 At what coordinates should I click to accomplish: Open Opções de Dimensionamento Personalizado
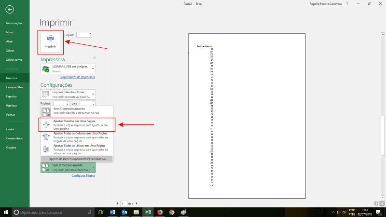tap(77, 159)
